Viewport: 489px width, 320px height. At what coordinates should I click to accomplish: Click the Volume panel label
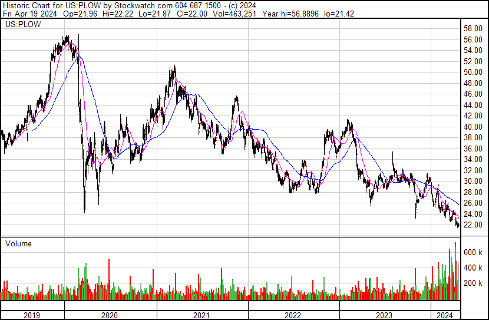(x=18, y=243)
